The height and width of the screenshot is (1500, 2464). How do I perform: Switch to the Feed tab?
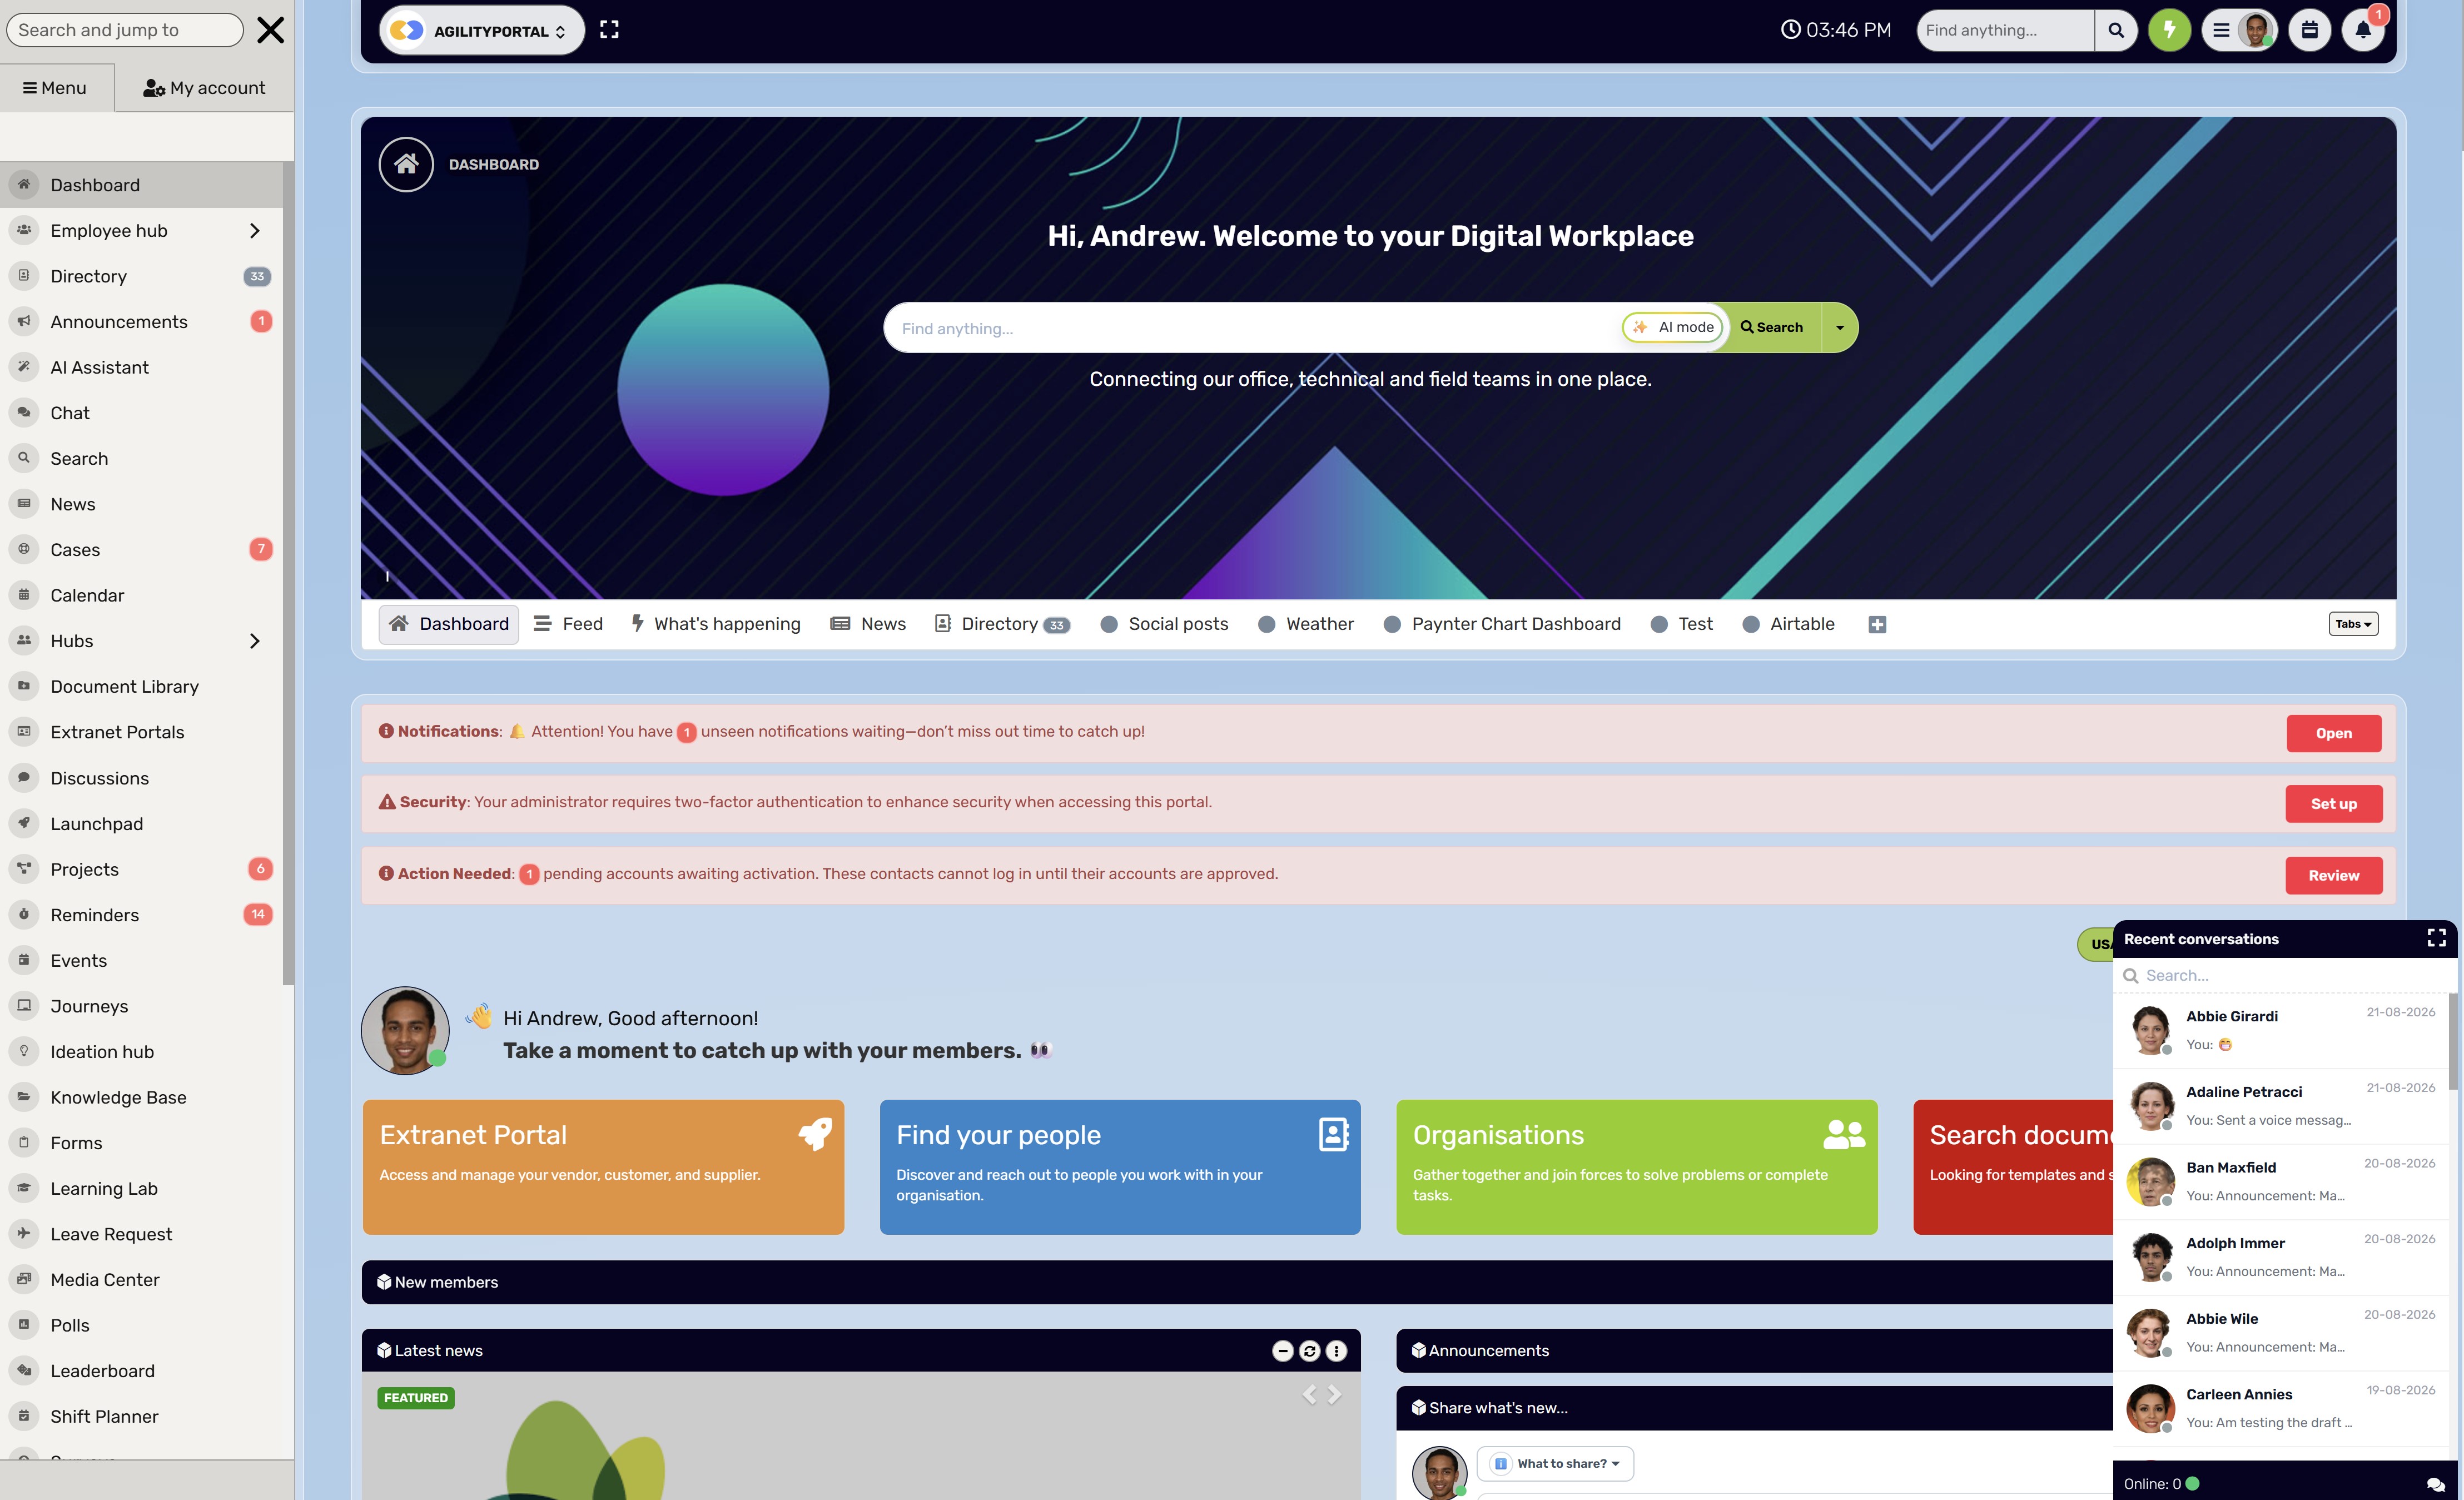[x=568, y=624]
